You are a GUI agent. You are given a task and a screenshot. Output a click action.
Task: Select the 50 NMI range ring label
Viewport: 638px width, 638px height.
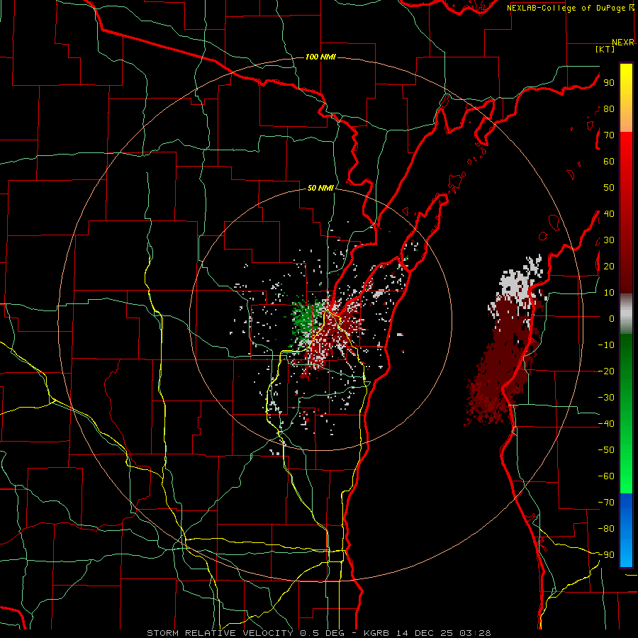pos(320,188)
